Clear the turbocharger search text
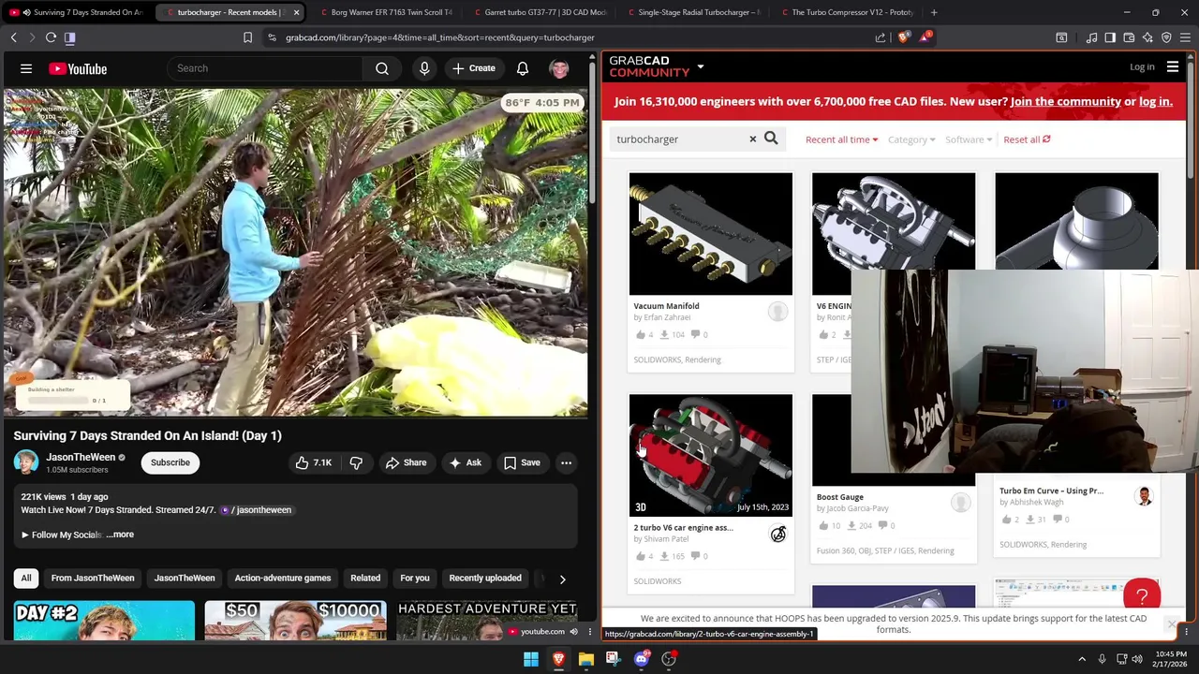This screenshot has width=1199, height=674. pyautogui.click(x=752, y=139)
